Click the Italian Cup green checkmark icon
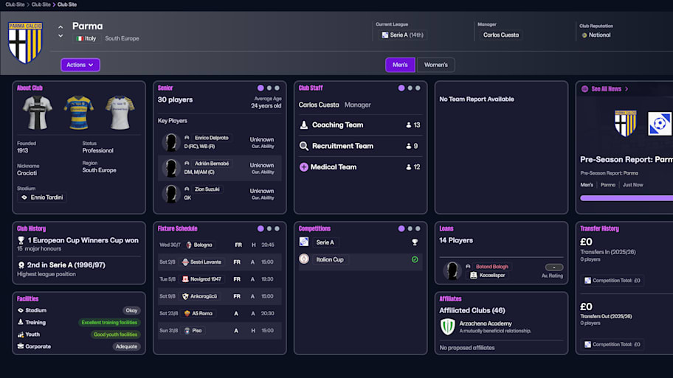 (415, 259)
